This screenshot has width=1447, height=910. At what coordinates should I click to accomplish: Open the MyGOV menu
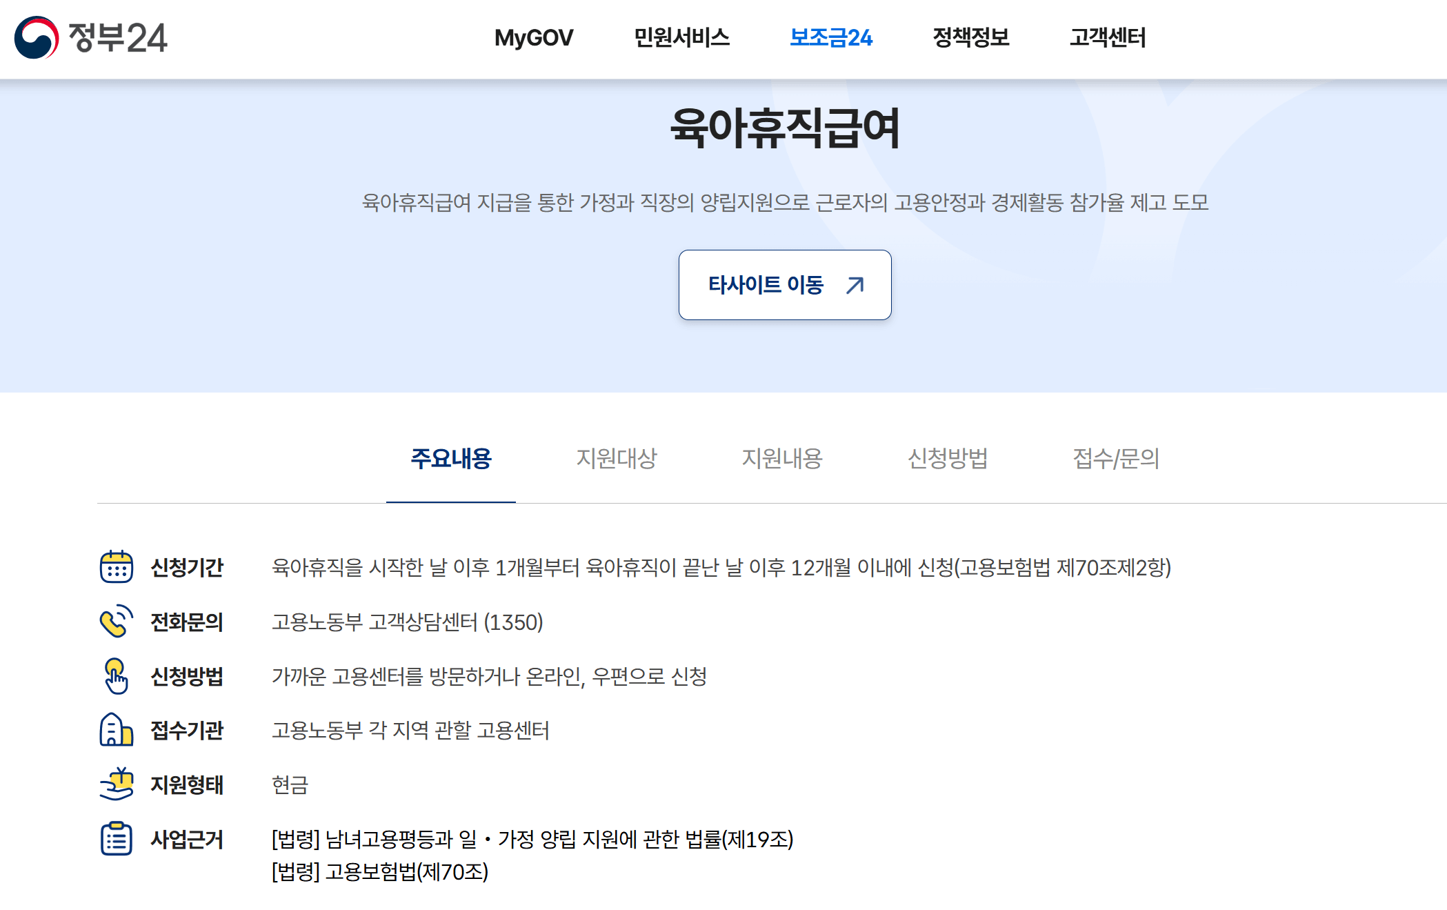(x=533, y=38)
